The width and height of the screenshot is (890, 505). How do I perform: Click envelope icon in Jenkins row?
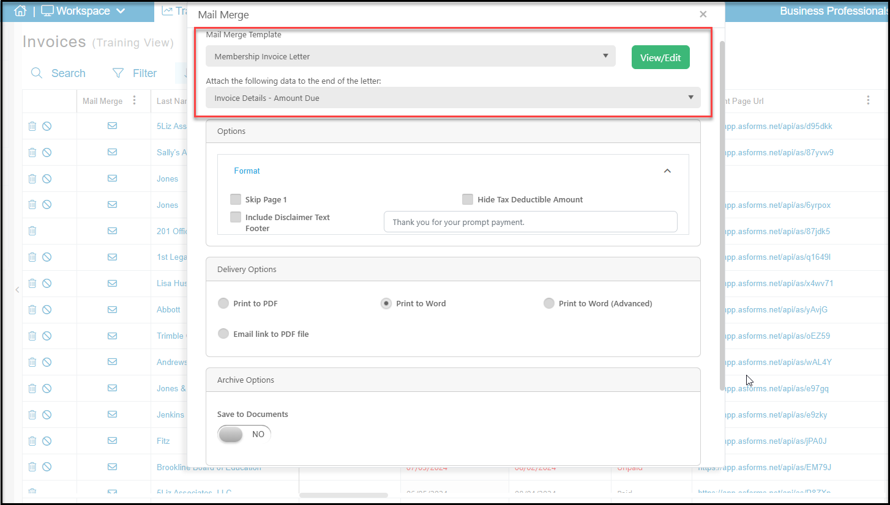click(112, 415)
